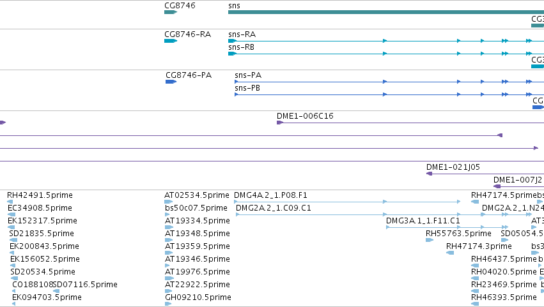
Task: Select RH47174.3prime EST label
Action: pos(479,246)
